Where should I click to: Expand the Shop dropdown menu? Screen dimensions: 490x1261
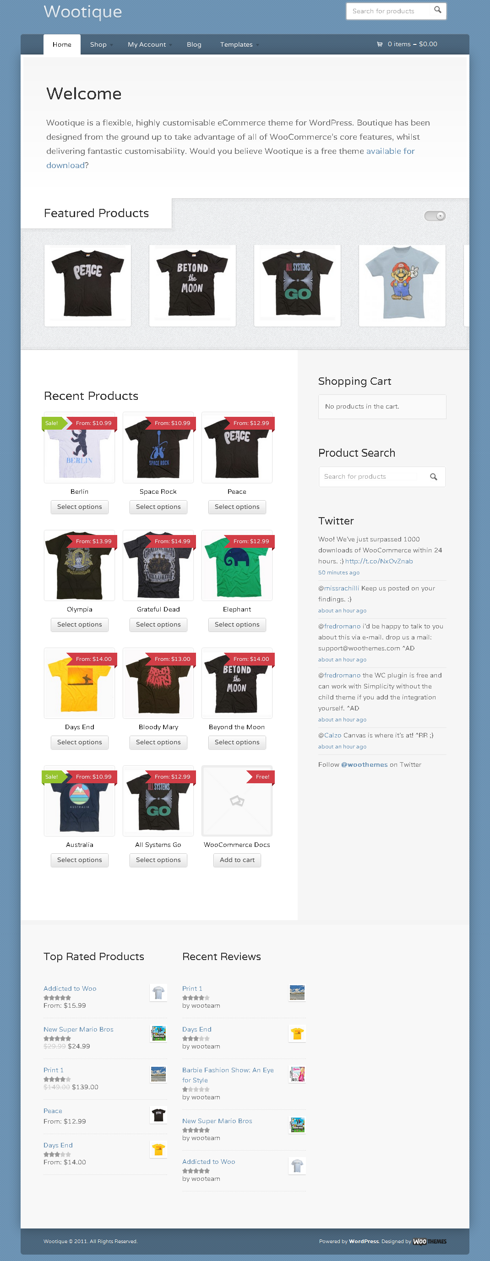[101, 44]
